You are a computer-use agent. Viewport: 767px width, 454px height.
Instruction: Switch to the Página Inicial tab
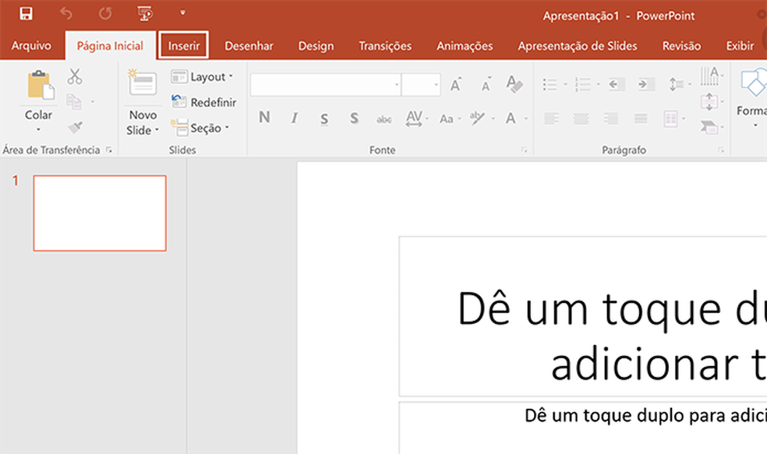pos(110,45)
